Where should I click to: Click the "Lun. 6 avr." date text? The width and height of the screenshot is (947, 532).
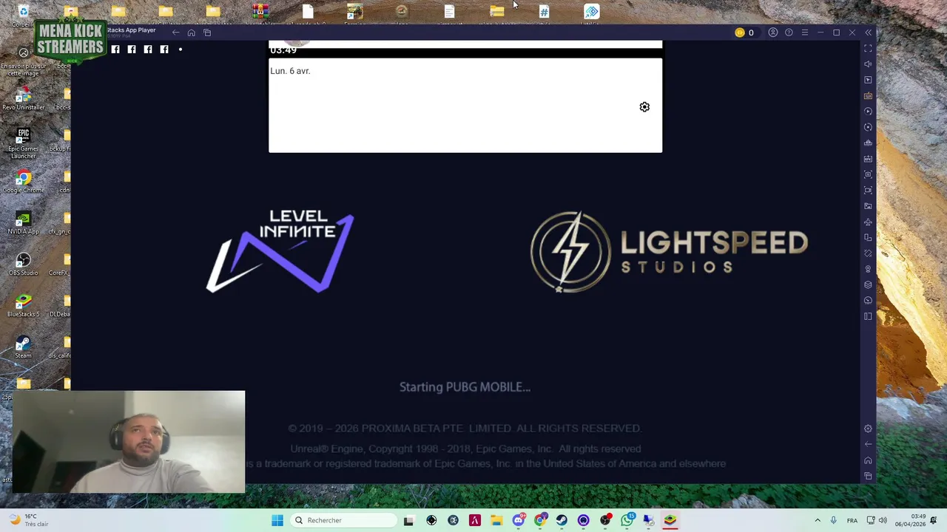click(x=290, y=71)
